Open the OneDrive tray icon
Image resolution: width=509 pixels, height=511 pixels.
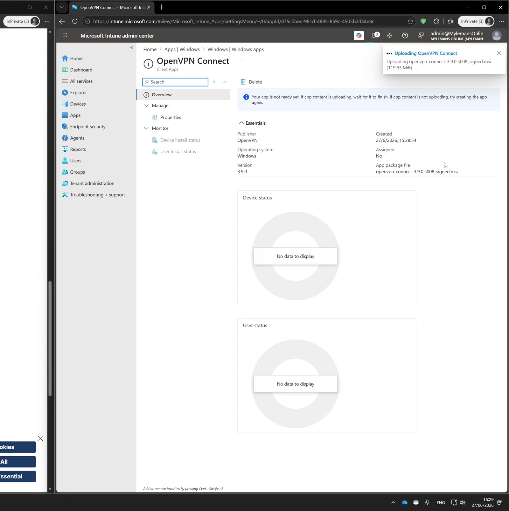click(x=405, y=502)
